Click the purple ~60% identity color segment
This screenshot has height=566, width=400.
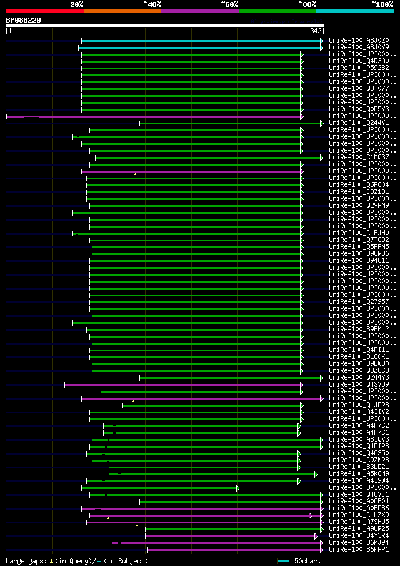(200, 11)
